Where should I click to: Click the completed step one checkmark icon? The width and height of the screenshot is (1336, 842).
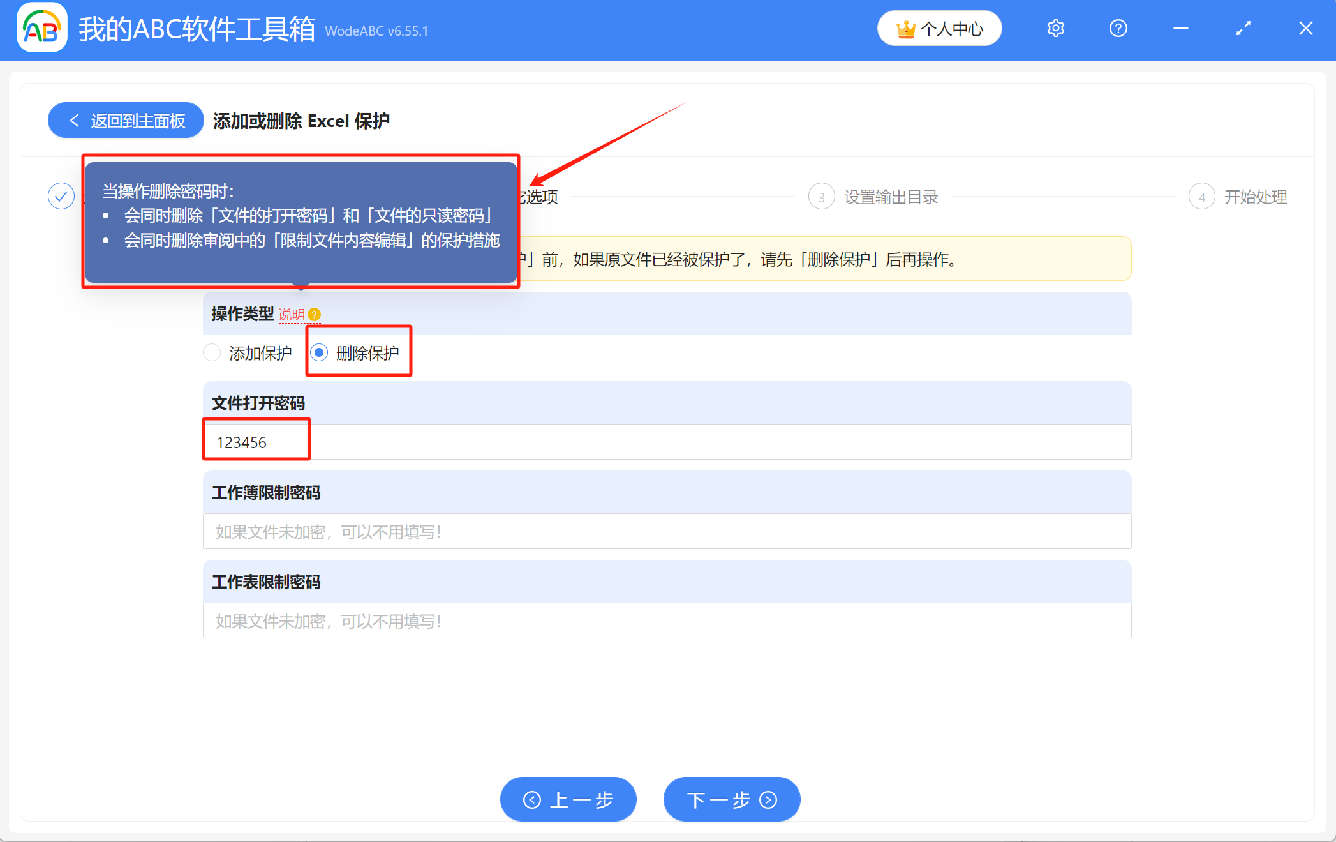click(x=61, y=197)
